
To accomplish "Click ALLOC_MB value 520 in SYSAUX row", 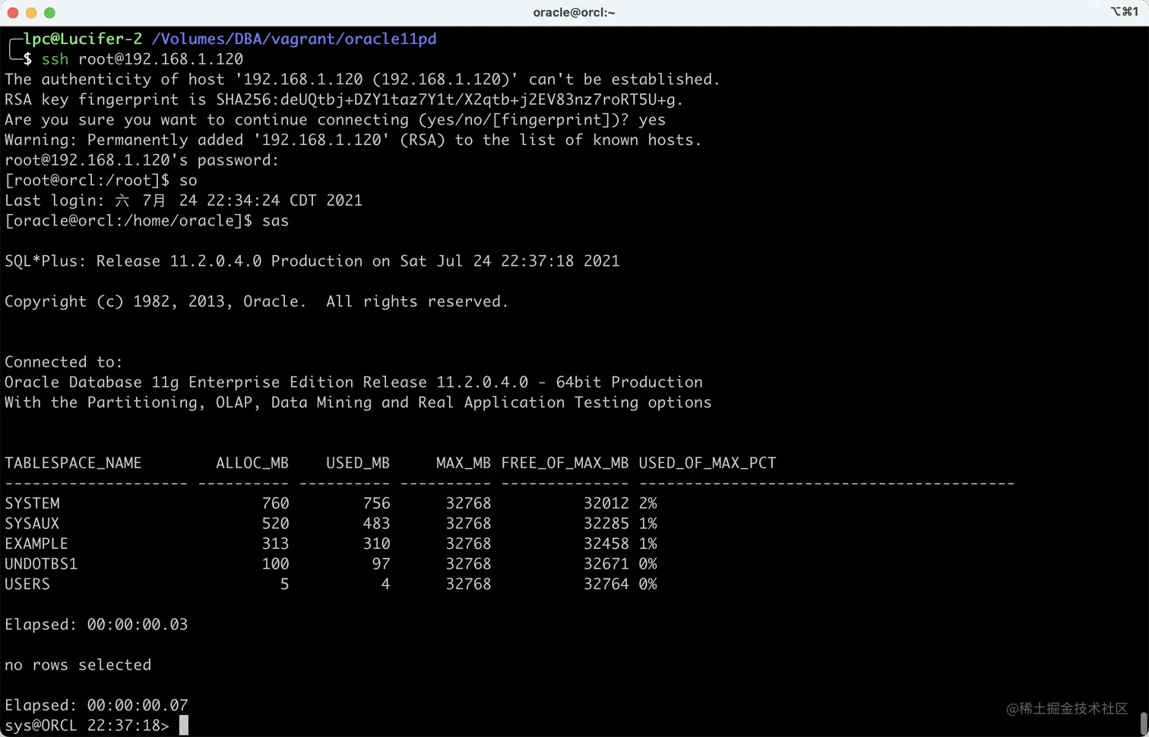I will [275, 524].
